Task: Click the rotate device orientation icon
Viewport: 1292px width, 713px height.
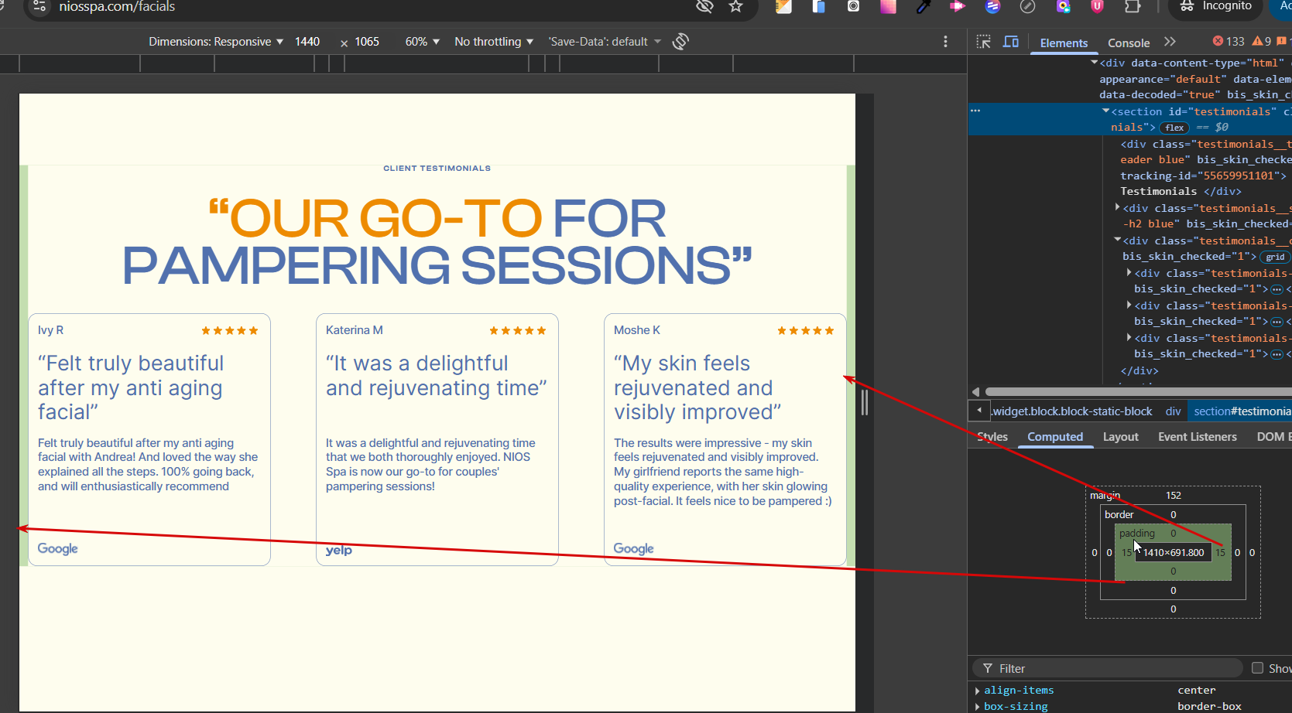Action: click(x=680, y=42)
